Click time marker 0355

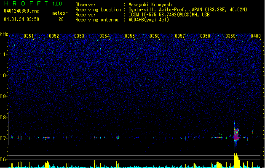pyautogui.click(x=130, y=36)
